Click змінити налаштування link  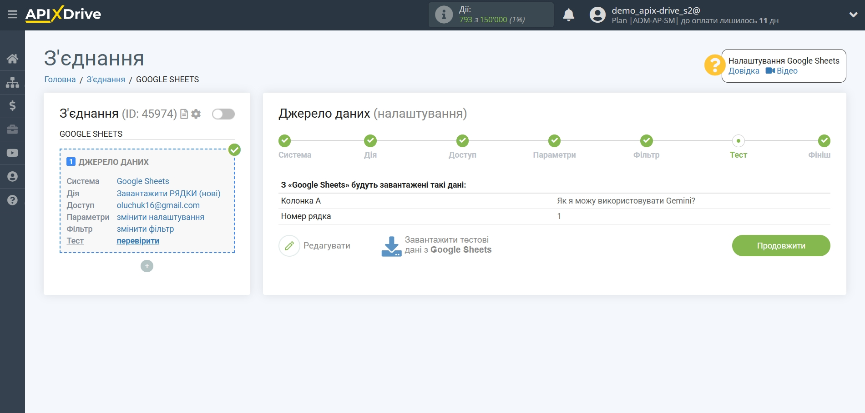click(161, 217)
